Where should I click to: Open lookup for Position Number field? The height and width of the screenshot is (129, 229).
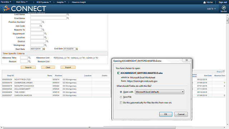(x=43, y=22)
